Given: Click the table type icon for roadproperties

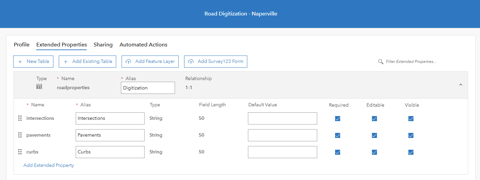Looking at the screenshot, I should [x=39, y=87].
